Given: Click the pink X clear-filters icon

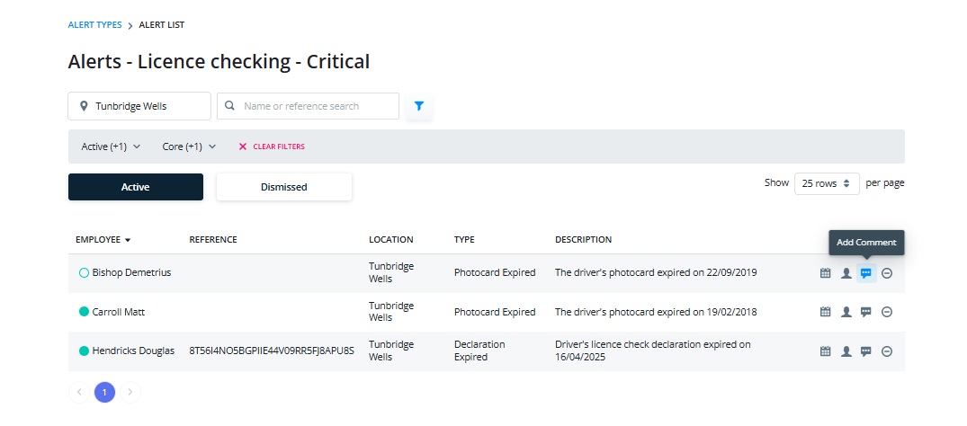Looking at the screenshot, I should coord(242,146).
